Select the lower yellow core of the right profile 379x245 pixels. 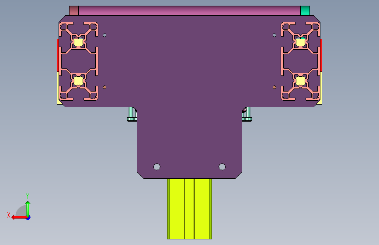pos(300,81)
